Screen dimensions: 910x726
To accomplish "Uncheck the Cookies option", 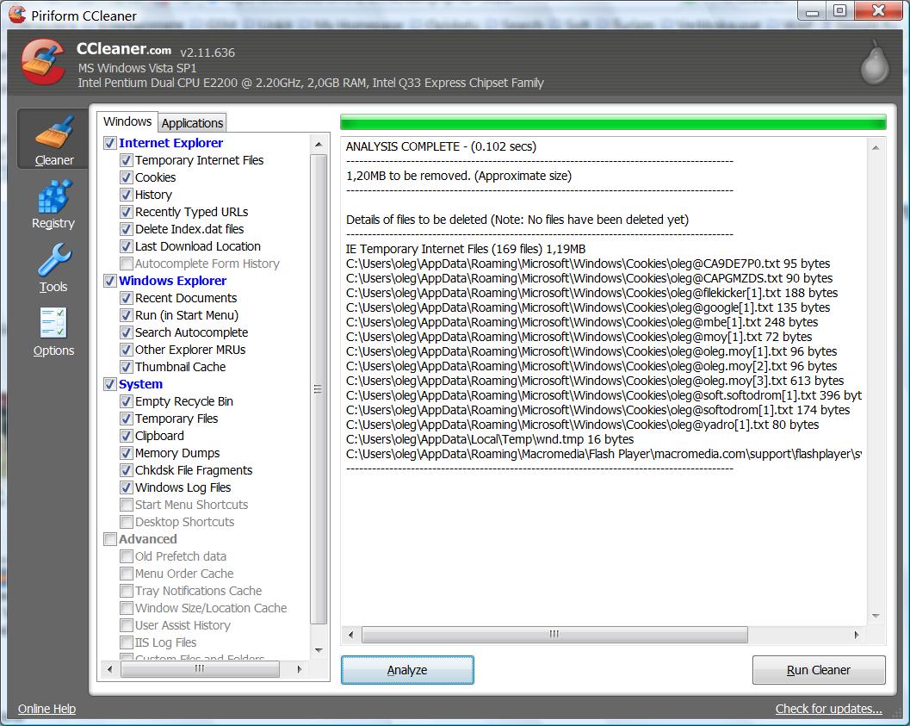I will (x=126, y=177).
